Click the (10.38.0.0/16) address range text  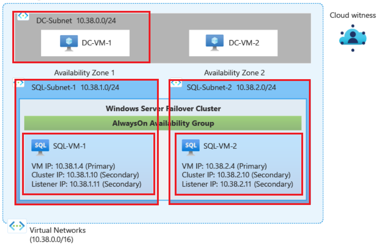[x=52, y=240]
